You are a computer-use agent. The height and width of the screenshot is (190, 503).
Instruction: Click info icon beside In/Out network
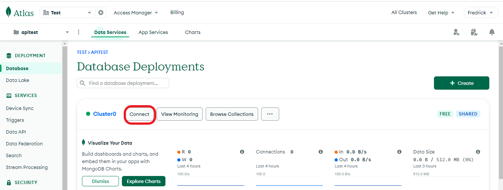399,152
